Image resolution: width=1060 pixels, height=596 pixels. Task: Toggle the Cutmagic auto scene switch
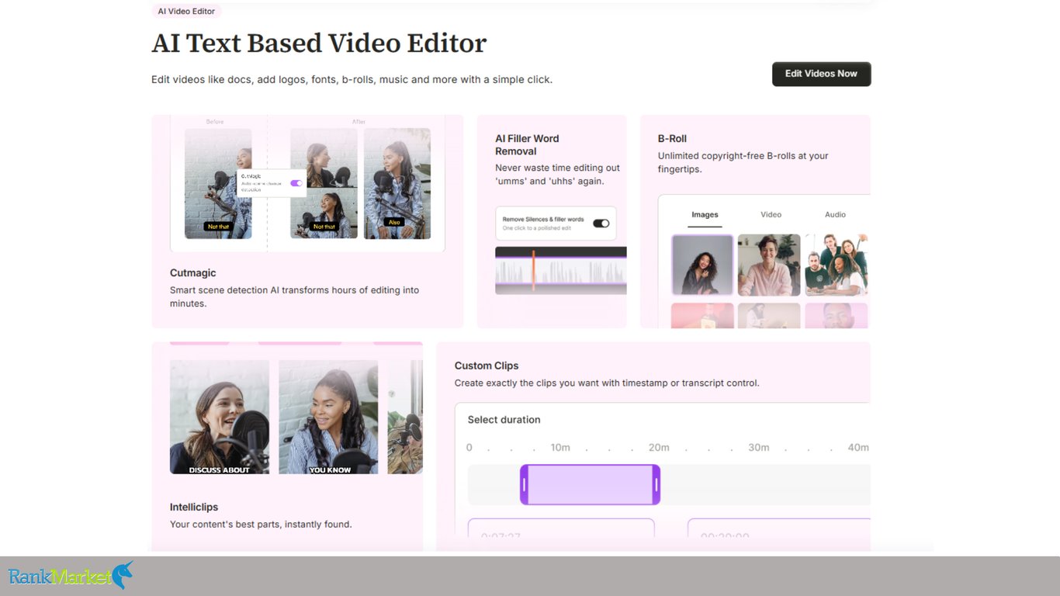(296, 183)
